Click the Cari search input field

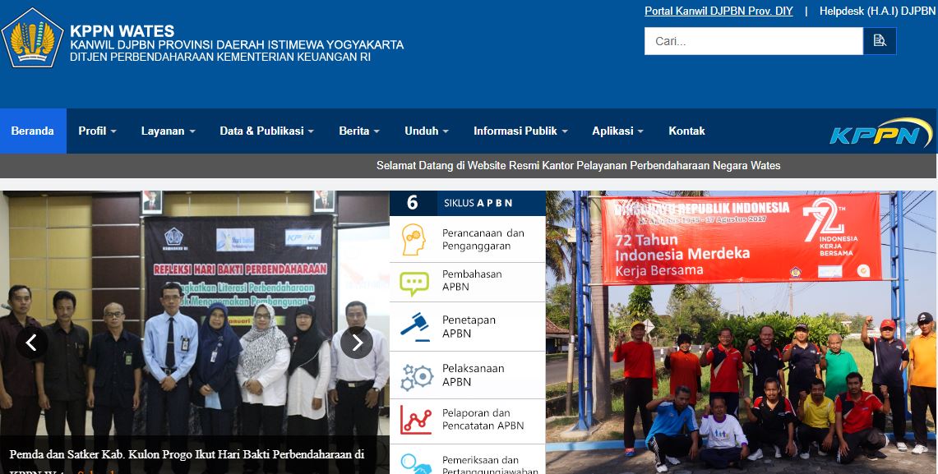754,41
